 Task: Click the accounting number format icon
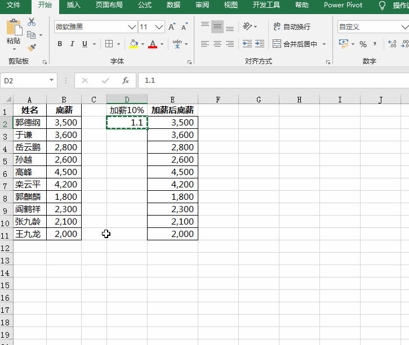(344, 43)
